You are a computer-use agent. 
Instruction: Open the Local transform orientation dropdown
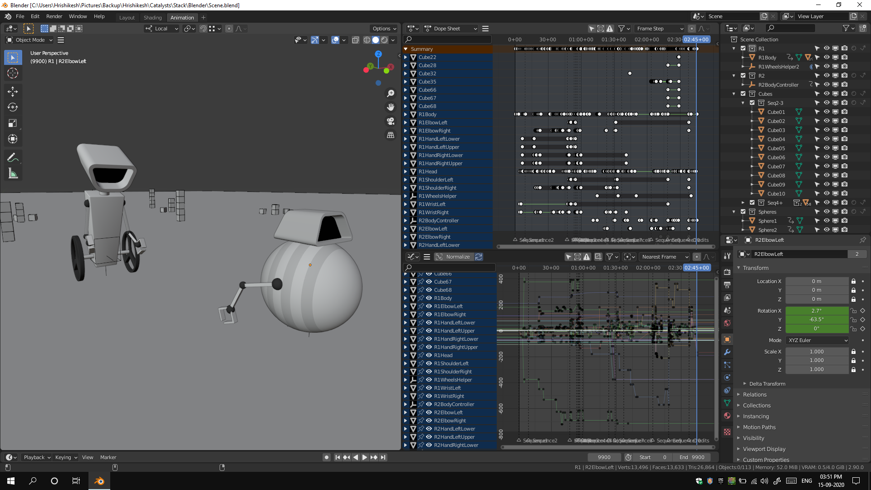(x=161, y=29)
